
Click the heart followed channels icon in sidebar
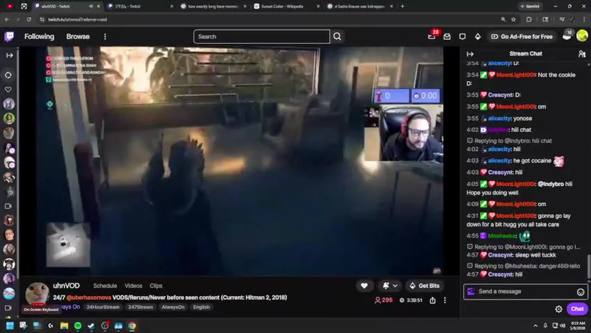(x=8, y=89)
